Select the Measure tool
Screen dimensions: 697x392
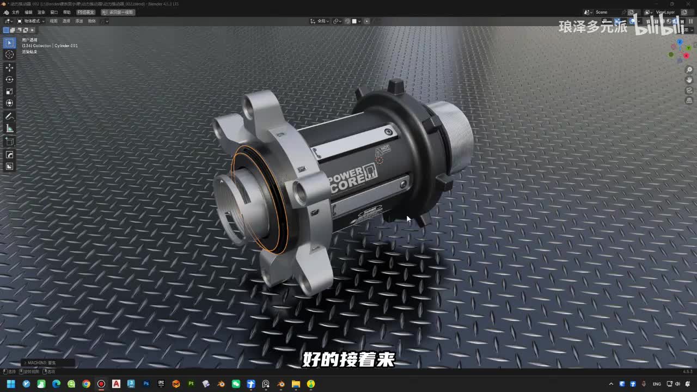click(9, 128)
